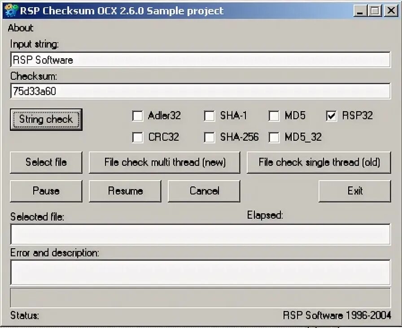Click the RSP Checksum app icon in title bar

(x=11, y=11)
